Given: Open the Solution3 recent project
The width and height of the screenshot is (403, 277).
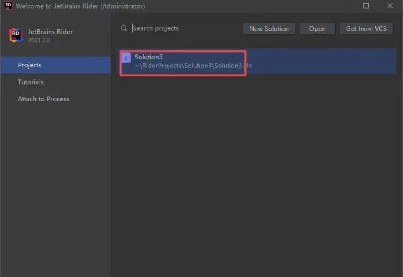Looking at the screenshot, I should [x=256, y=62].
